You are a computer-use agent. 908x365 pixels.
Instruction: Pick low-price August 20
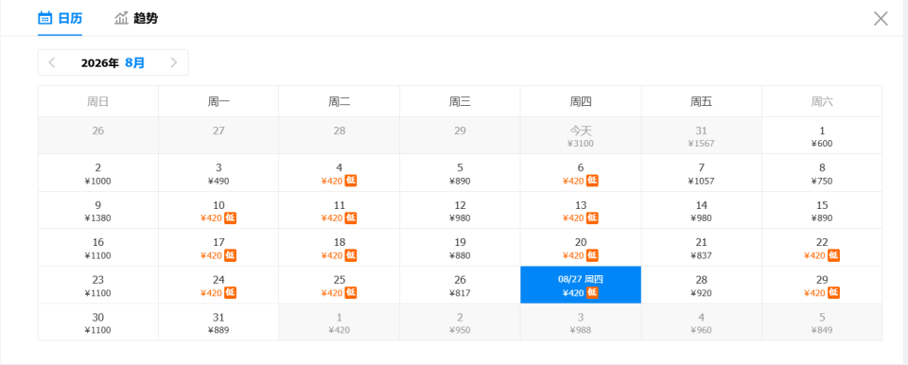pyautogui.click(x=580, y=248)
